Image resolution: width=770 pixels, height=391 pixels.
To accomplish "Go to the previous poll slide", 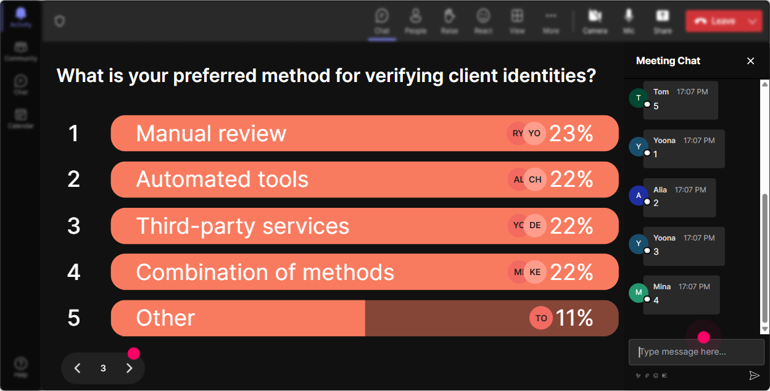I will coord(77,368).
